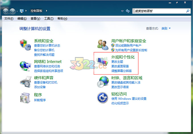
Task: Click the refresh icon beside address bar
Action: click(x=128, y=11)
